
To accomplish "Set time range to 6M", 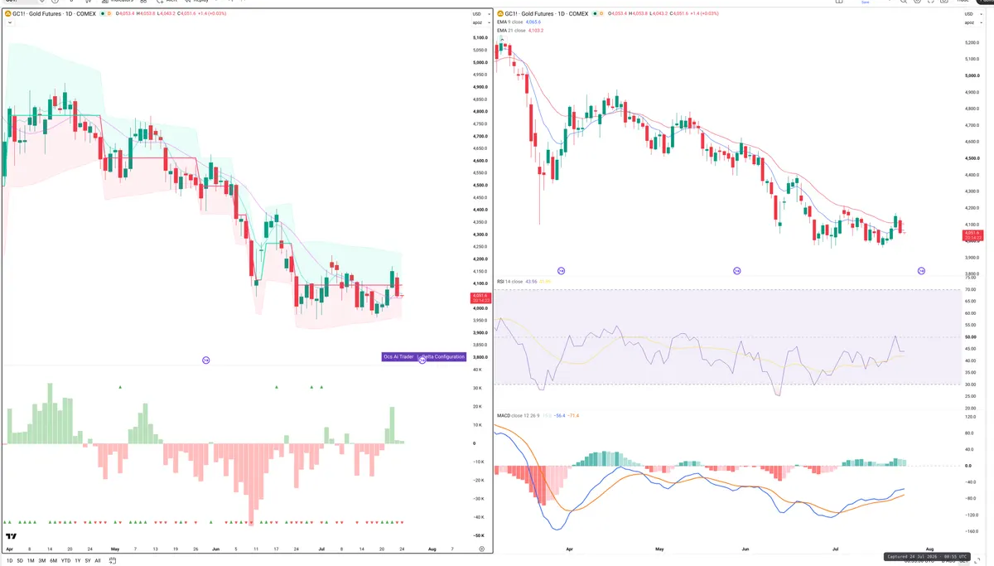I will [53, 560].
